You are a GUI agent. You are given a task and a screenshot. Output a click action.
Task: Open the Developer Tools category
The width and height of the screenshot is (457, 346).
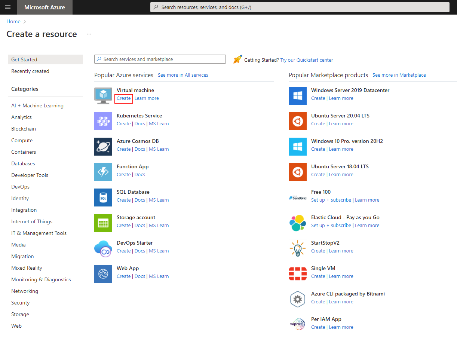click(30, 175)
